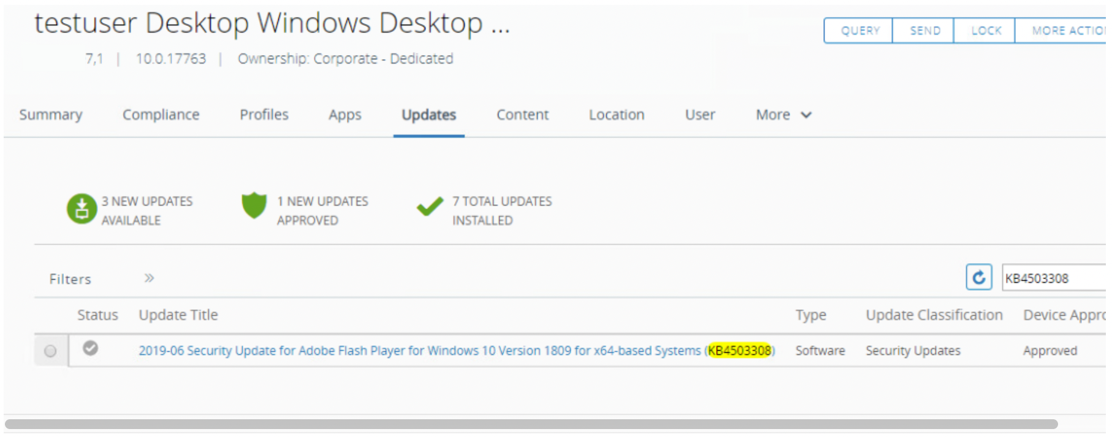Screen dimensions: 1112x437
Task: Click the KB4503308 search input field
Action: point(1053,278)
